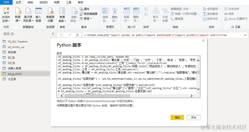
Task: Select the 大区表 query
Action: [25, 79]
